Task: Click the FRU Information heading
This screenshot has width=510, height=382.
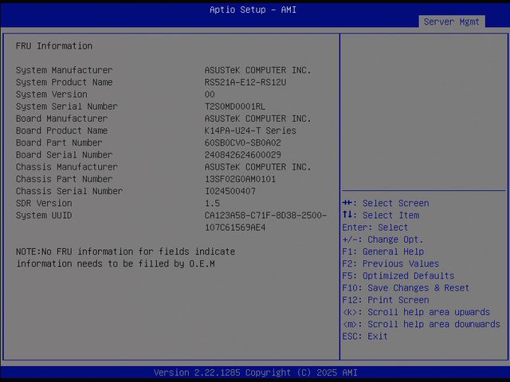Action: coord(54,46)
